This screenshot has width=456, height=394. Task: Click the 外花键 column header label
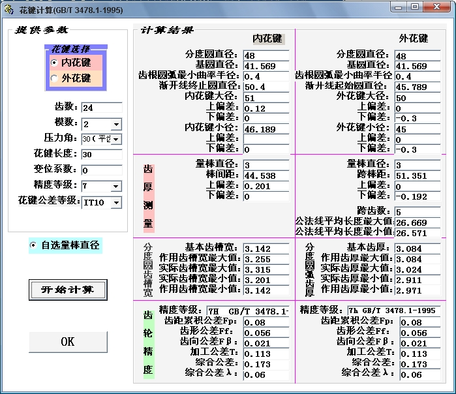pos(414,38)
